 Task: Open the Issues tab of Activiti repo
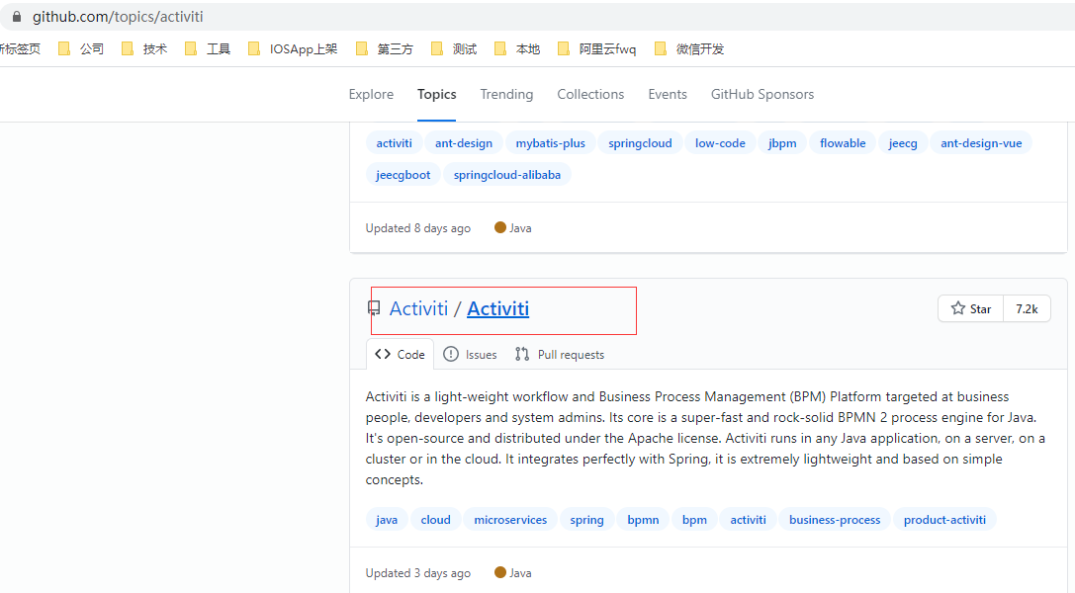point(471,354)
